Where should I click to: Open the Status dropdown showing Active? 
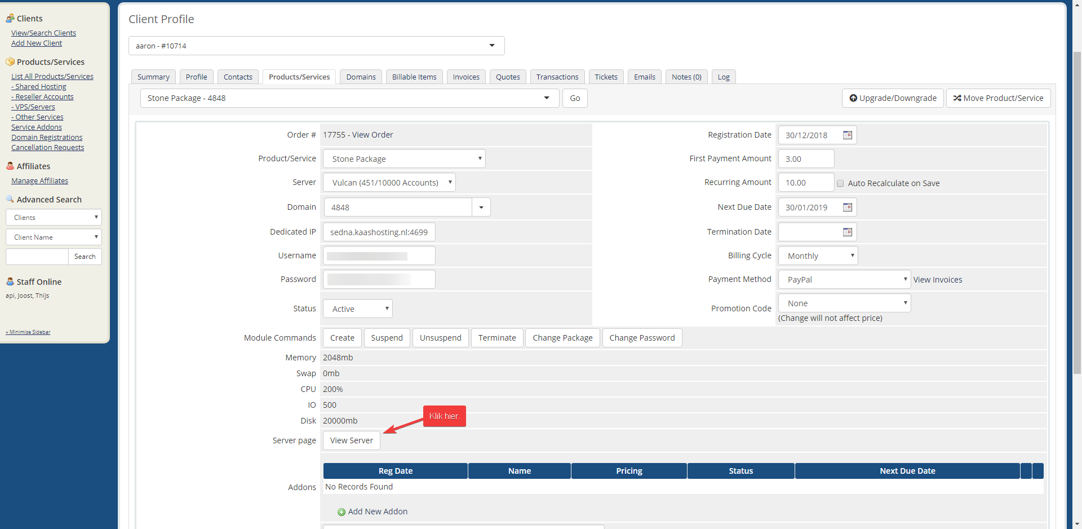pos(358,309)
